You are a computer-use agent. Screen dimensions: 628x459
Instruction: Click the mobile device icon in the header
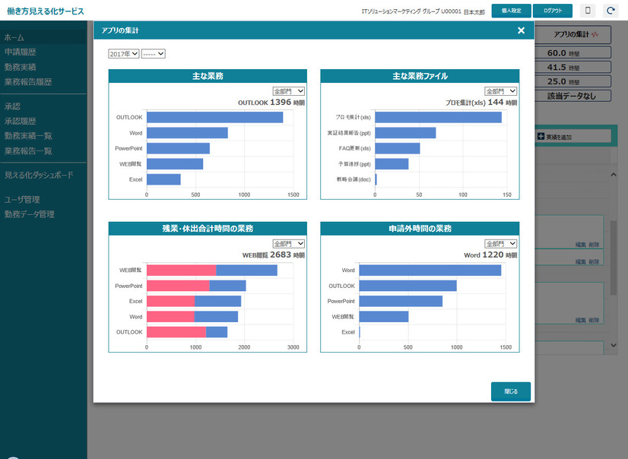(588, 11)
